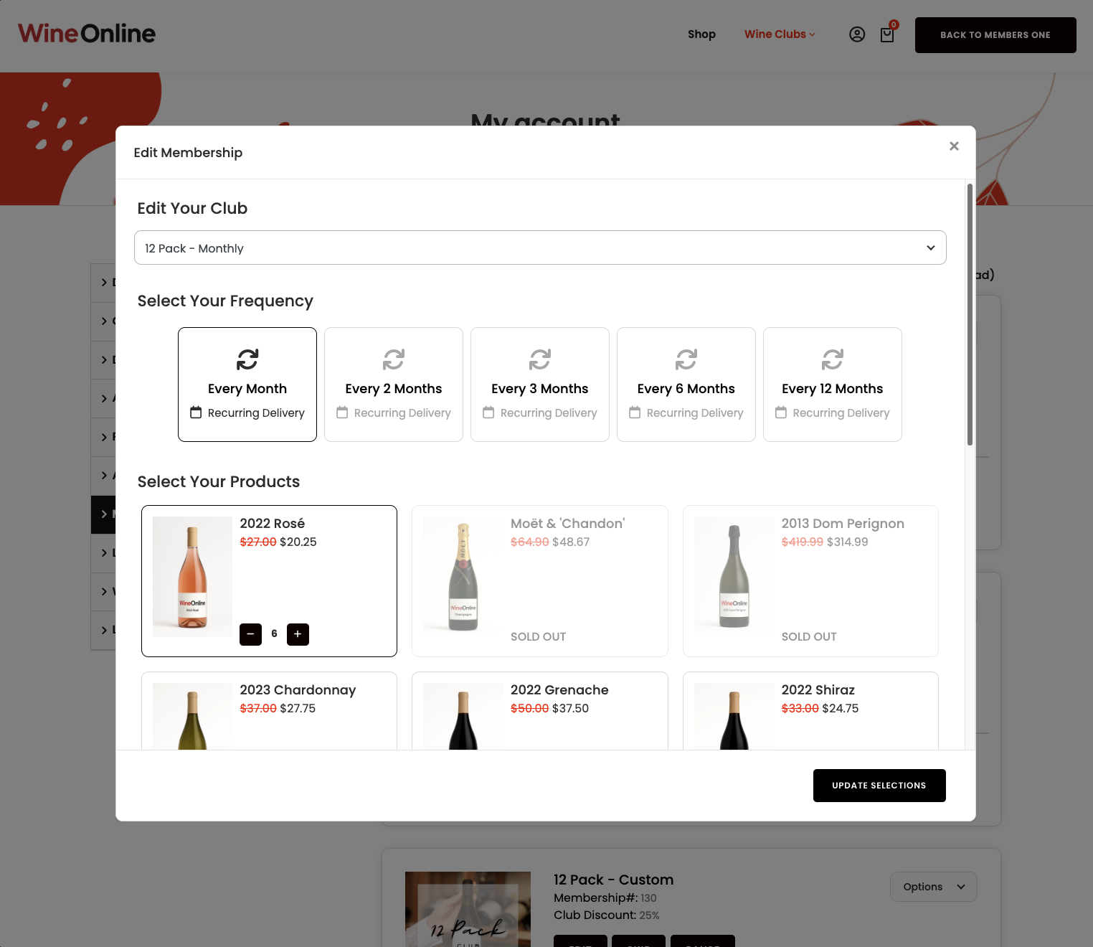Click the WineOnline logo
Viewport: 1093px width, 947px height.
[86, 33]
